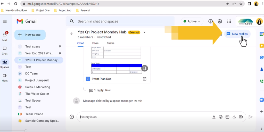Open text formatting options icon
Screen dimensions: 264x132
(214, 117)
